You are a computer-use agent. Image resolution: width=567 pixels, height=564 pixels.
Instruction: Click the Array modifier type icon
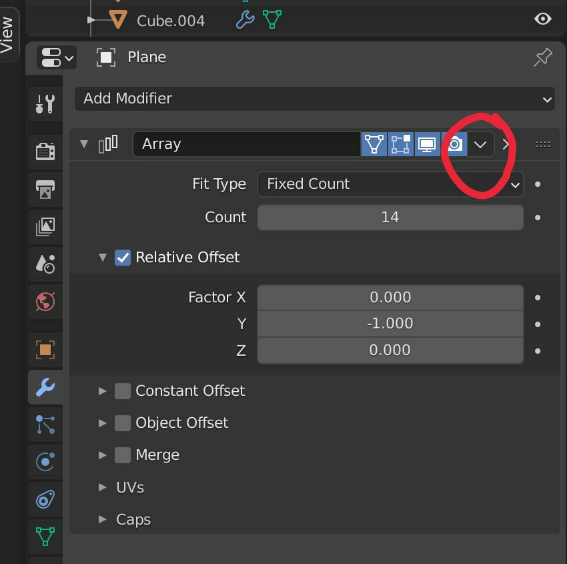(x=108, y=144)
